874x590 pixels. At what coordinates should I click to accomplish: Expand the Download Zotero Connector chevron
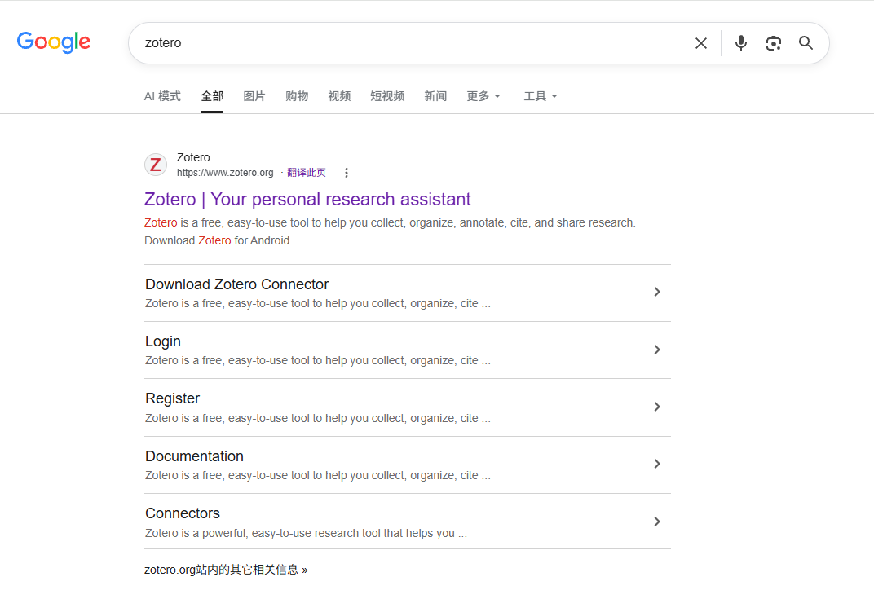click(657, 292)
